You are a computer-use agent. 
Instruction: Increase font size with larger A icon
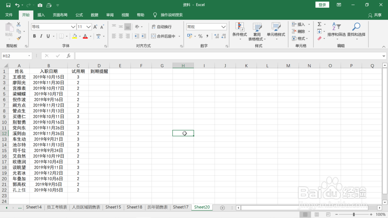tap(95, 27)
